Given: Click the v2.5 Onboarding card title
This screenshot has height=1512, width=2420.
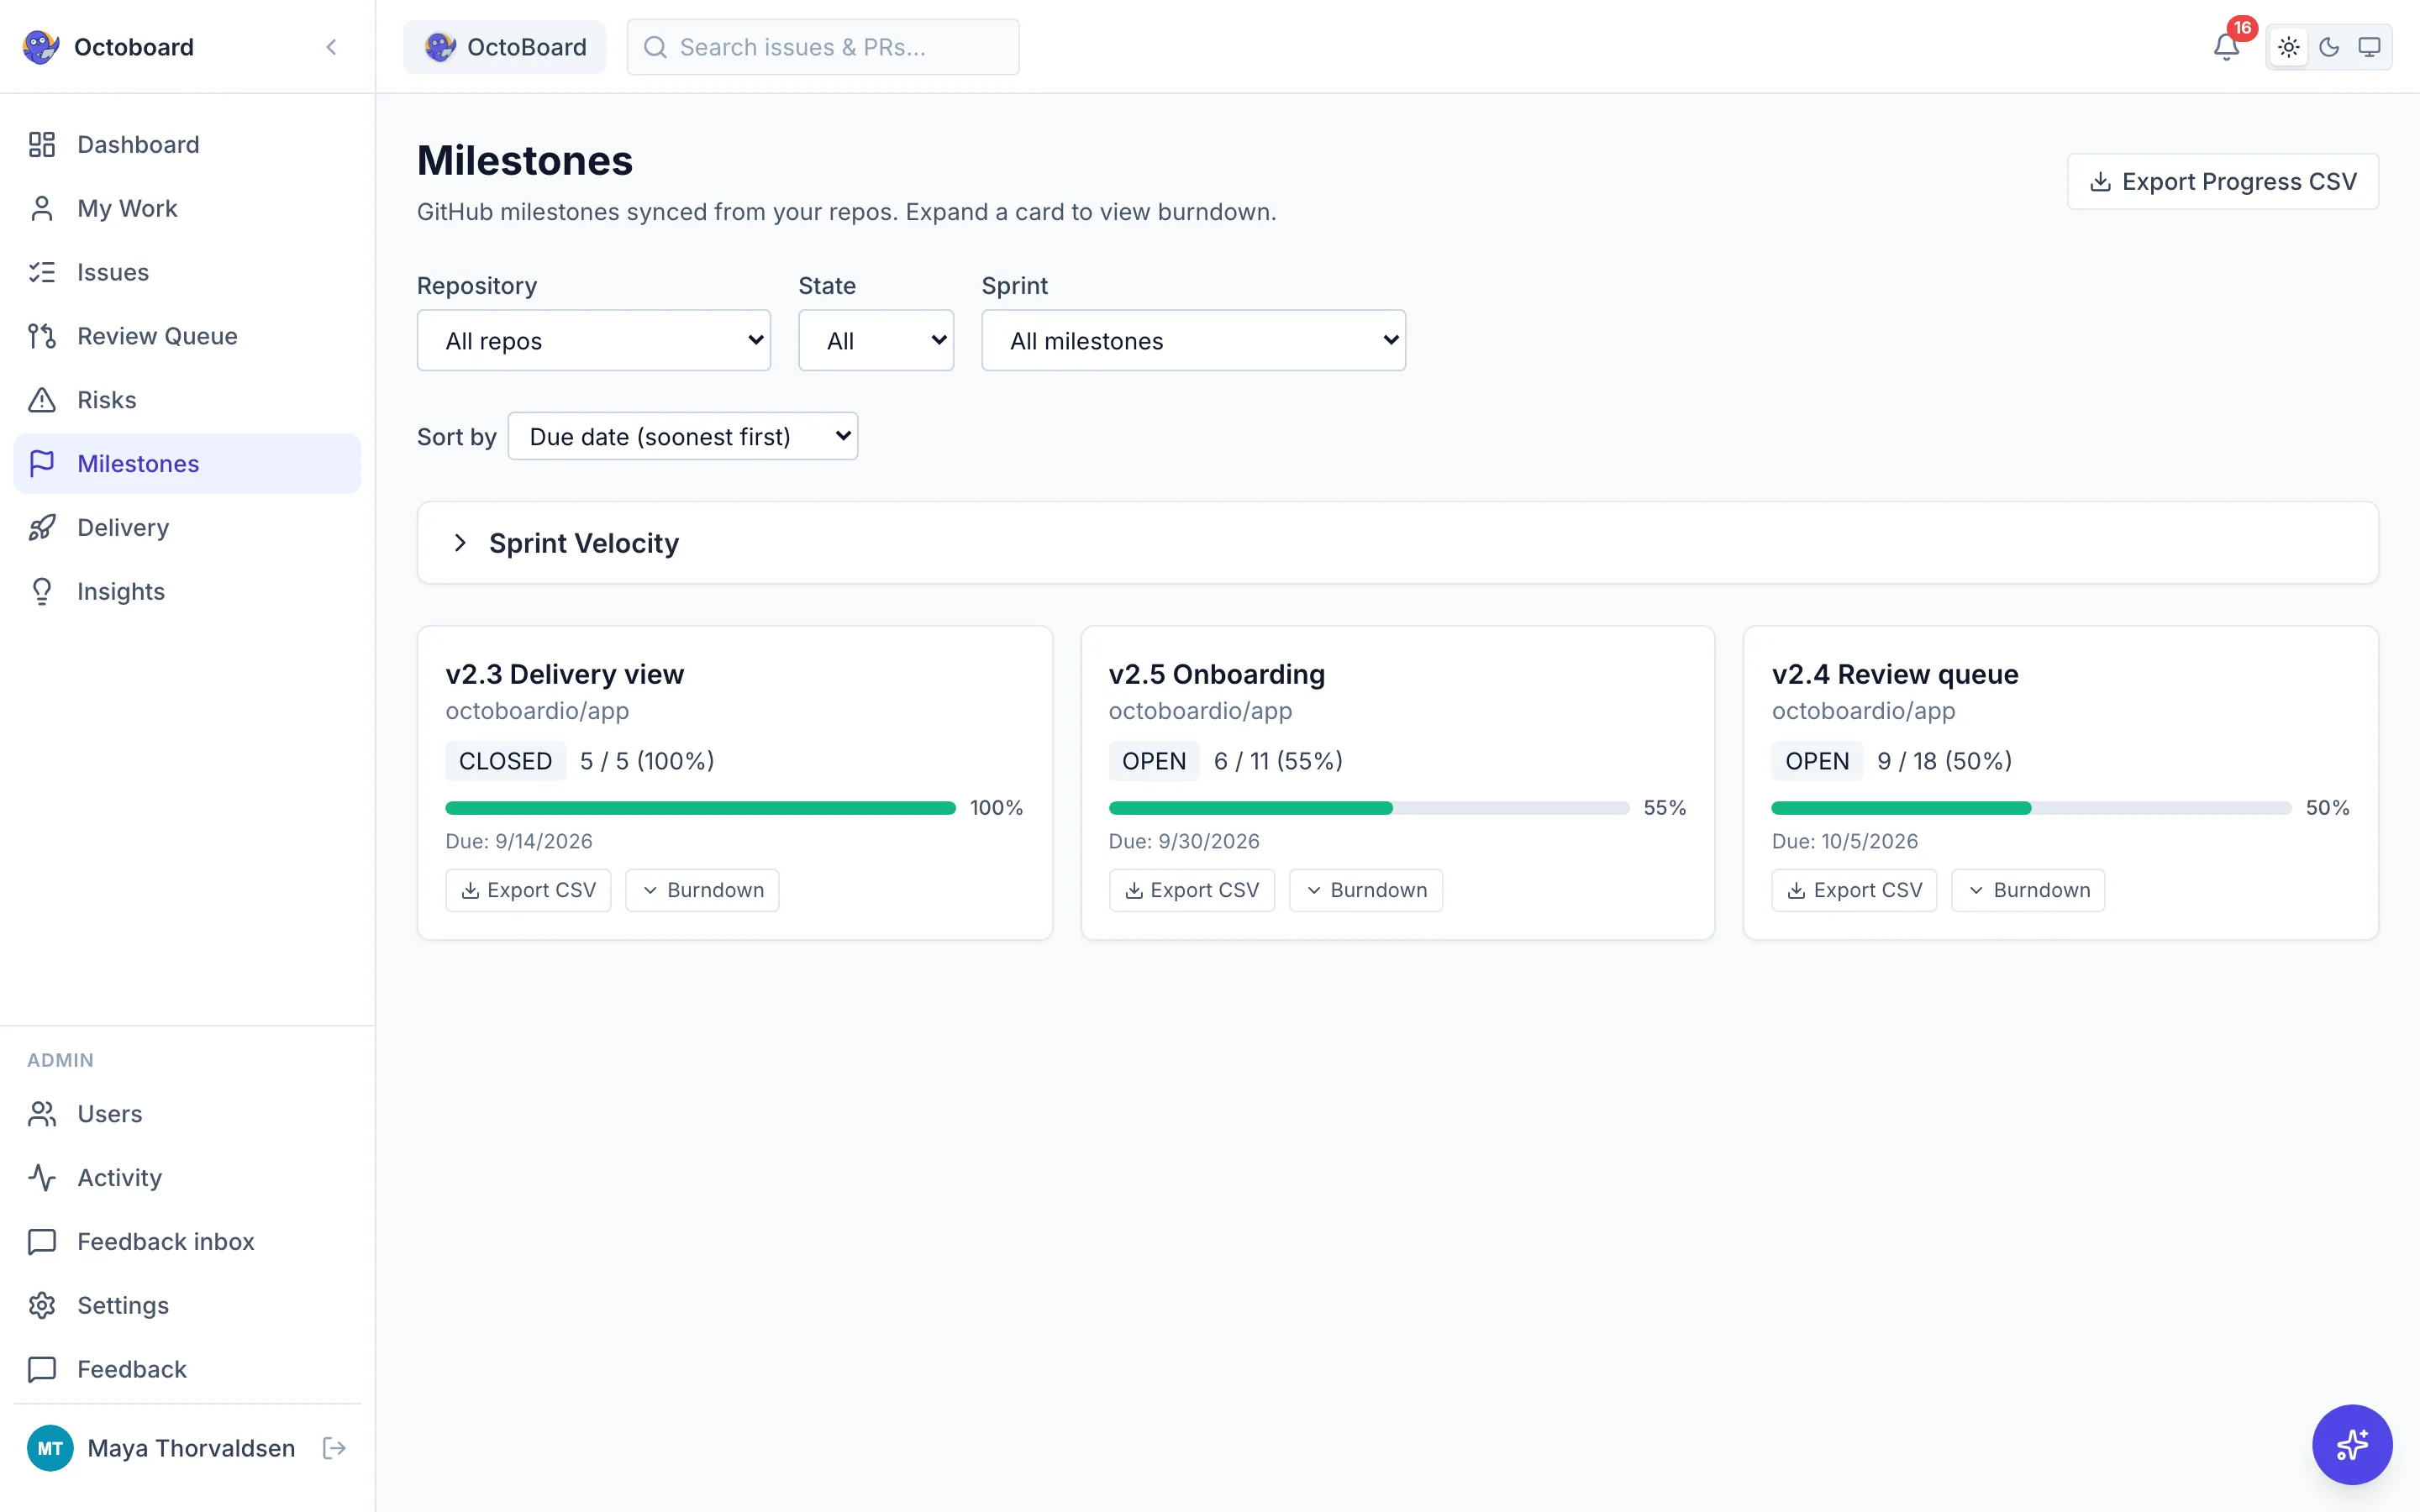Looking at the screenshot, I should pos(1216,674).
